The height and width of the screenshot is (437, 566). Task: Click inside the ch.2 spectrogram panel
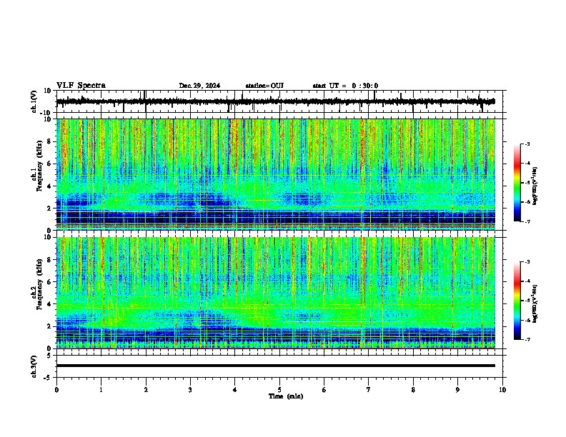tap(276, 293)
